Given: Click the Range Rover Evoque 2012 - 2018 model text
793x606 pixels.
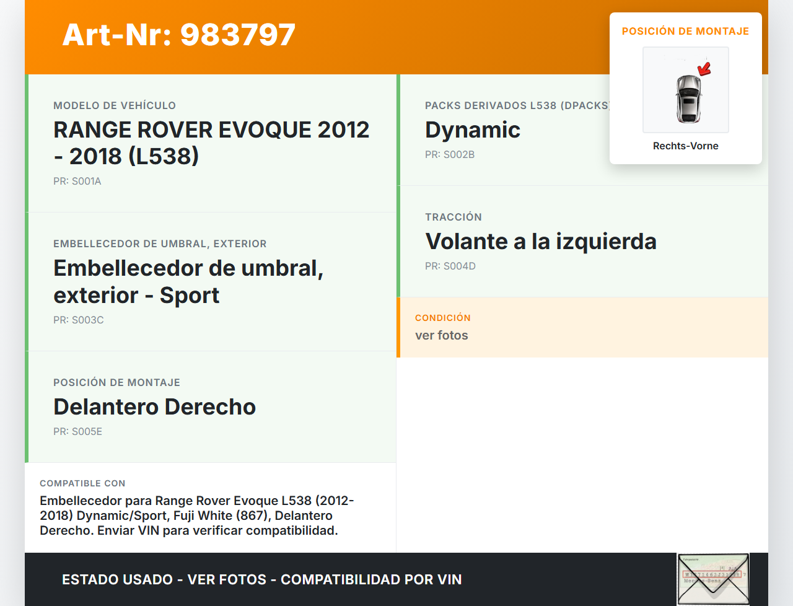Looking at the screenshot, I should [211, 143].
